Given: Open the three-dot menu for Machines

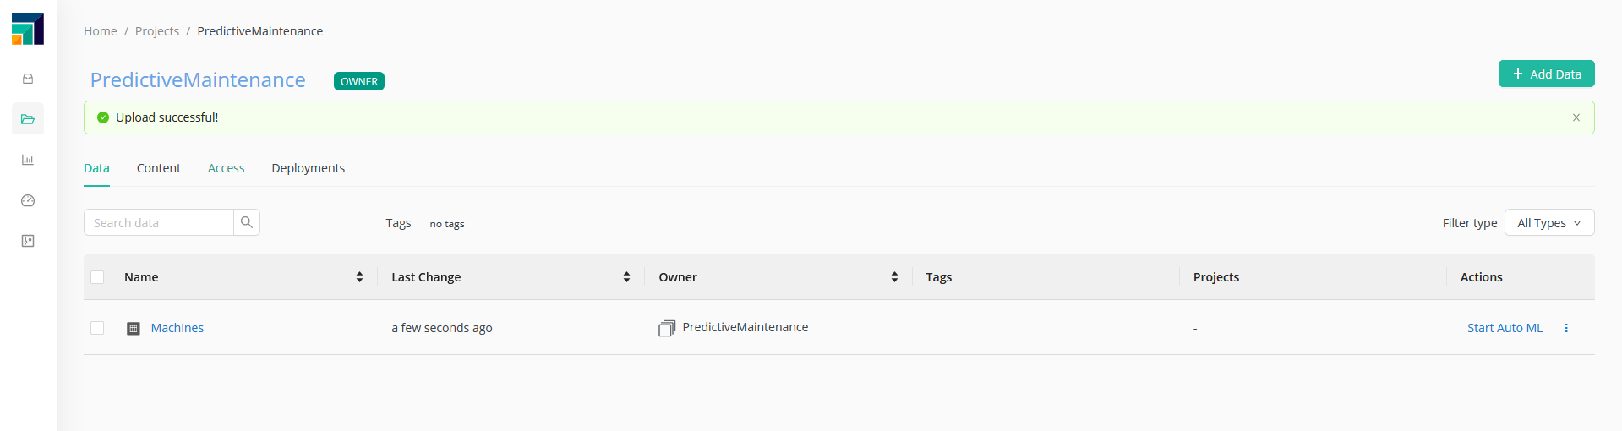Looking at the screenshot, I should [x=1566, y=328].
